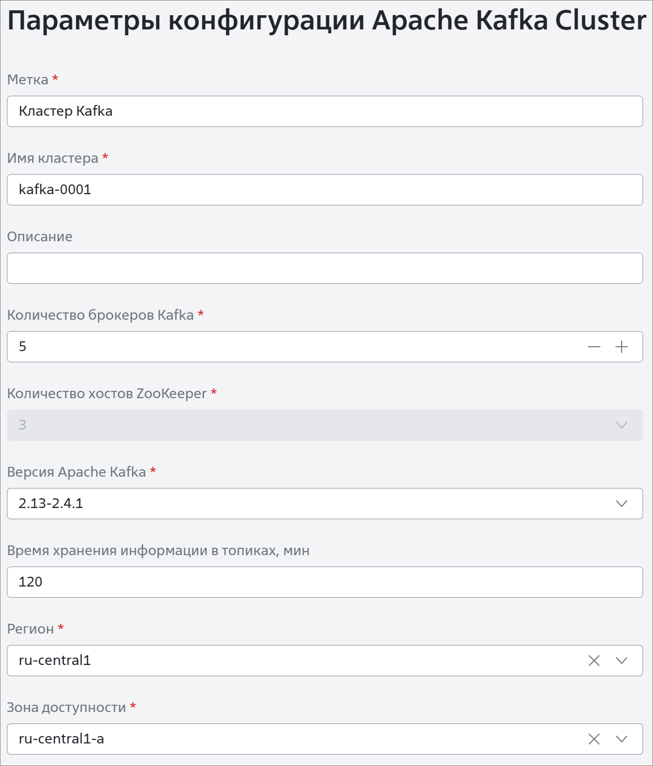Screen dimensions: 653x766
Task: Select the Параметры конфигурации Apache Kafka Cluster heading
Action: click(x=326, y=21)
